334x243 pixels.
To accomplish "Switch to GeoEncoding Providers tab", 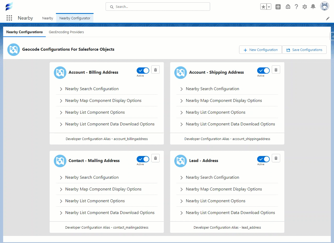I will click(x=66, y=32).
